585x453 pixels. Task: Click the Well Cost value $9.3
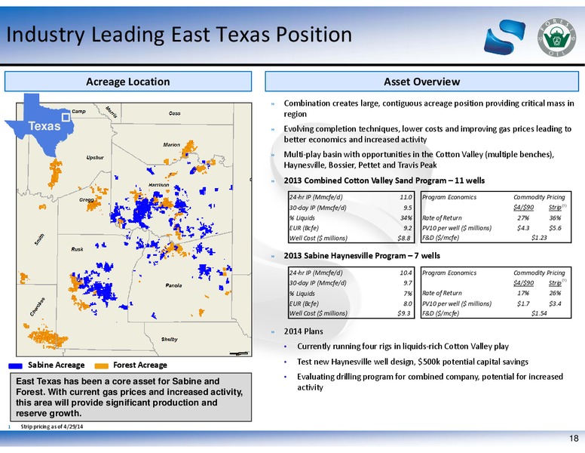pyautogui.click(x=404, y=313)
